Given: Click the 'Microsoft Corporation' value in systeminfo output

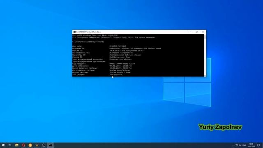Looking at the screenshot, I should (121, 53).
